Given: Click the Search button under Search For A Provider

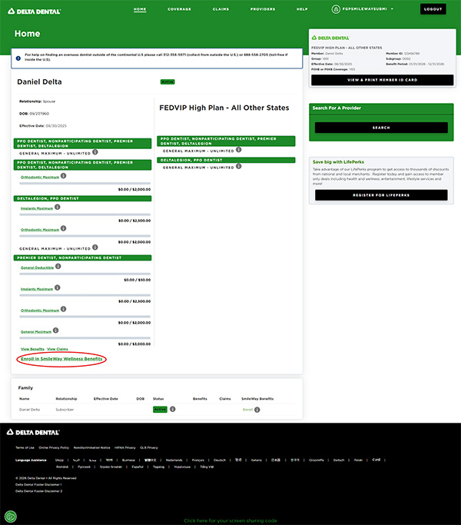Looking at the screenshot, I should point(381,128).
